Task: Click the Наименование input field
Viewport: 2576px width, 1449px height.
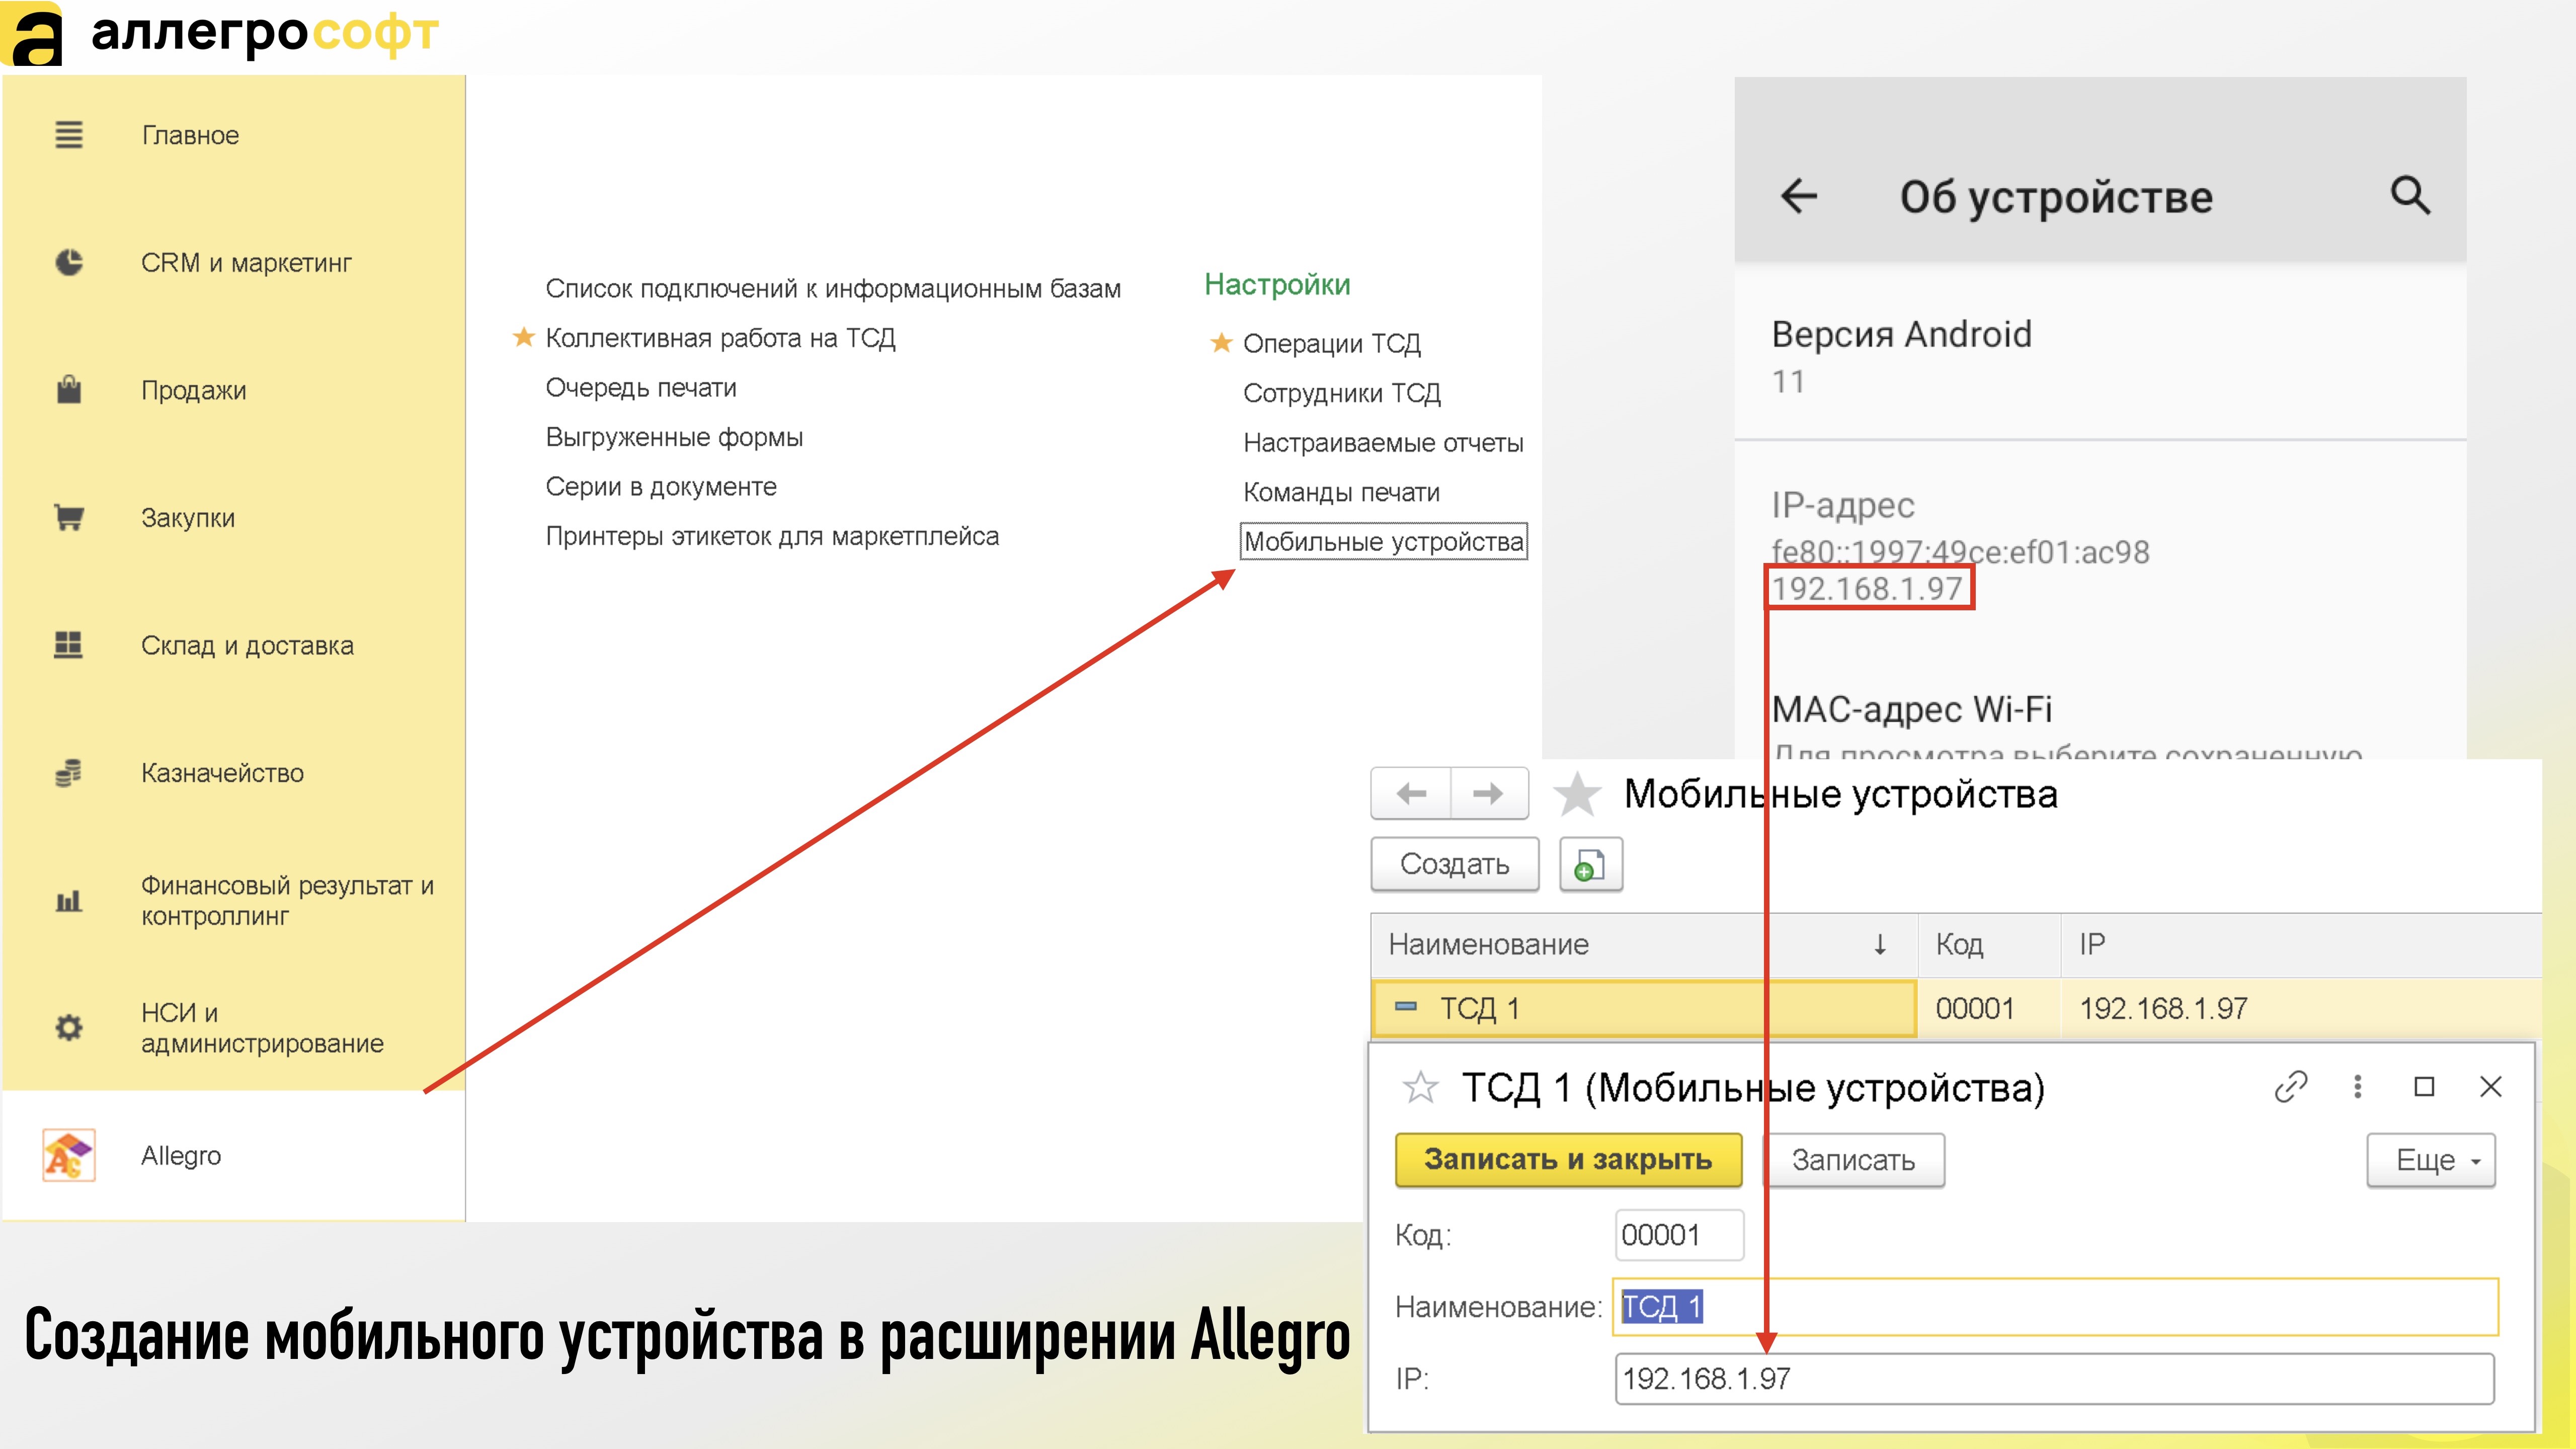Action: (x=2055, y=1307)
